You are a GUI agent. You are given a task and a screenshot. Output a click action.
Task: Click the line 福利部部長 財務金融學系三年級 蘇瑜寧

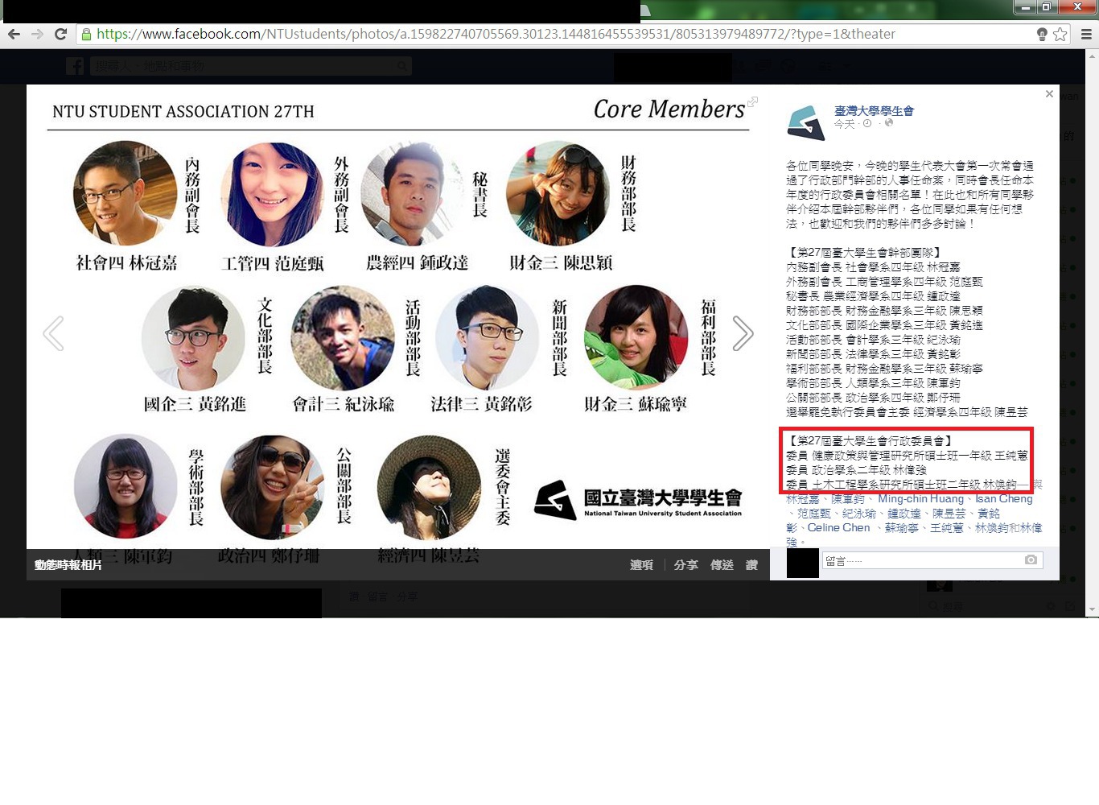click(884, 369)
